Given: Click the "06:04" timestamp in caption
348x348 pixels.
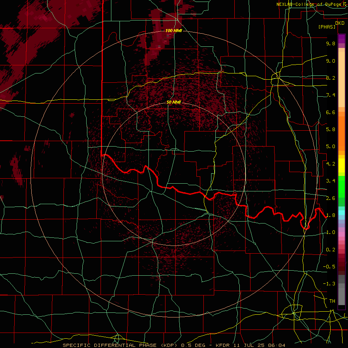Looking at the screenshot, I should click(x=276, y=345).
